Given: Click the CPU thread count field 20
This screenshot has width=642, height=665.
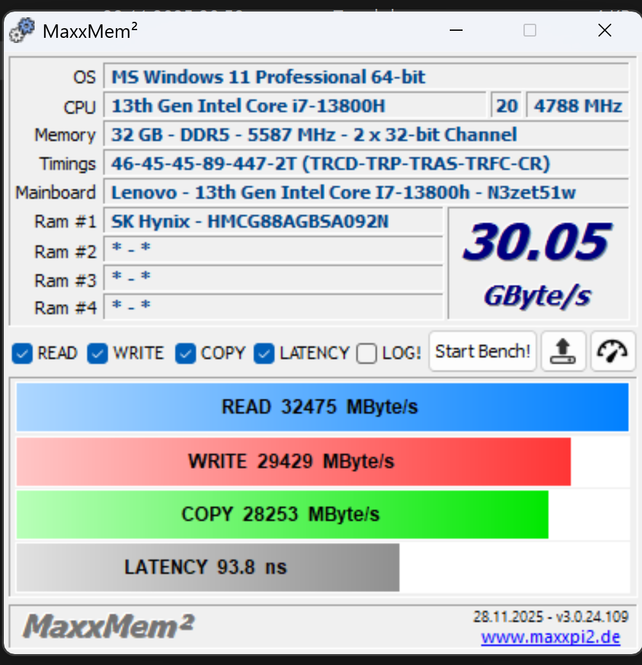Looking at the screenshot, I should 507,106.
